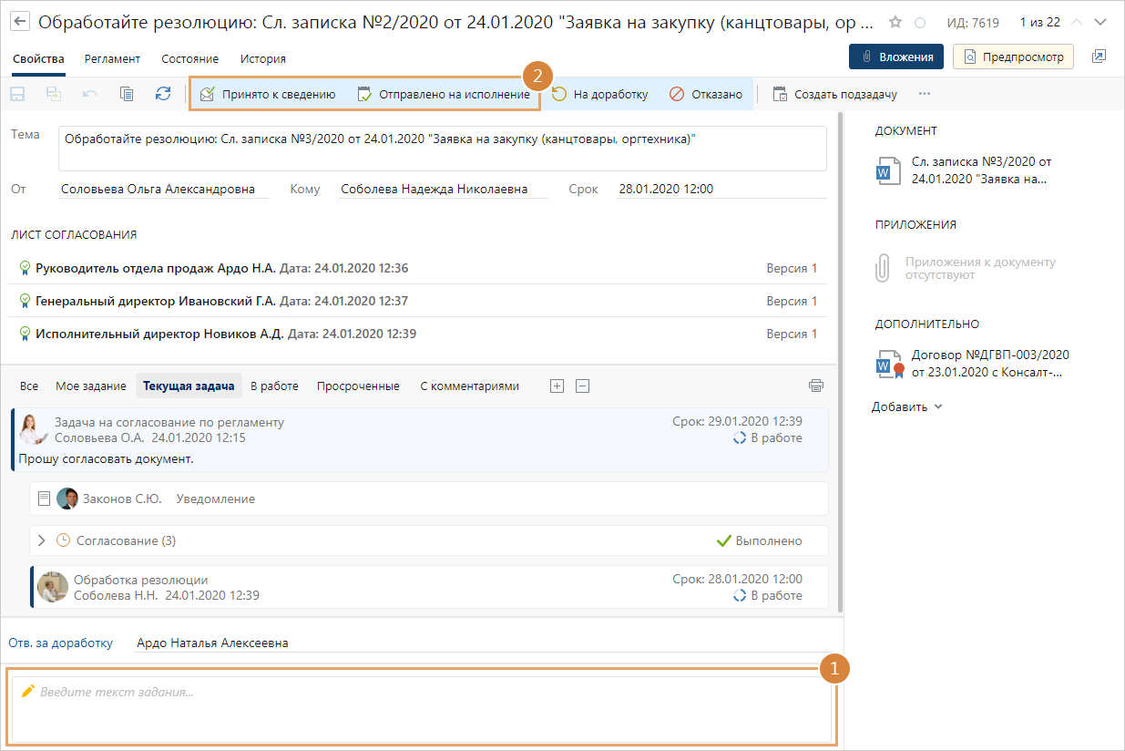Star this task as favorite
The image size is (1125, 751).
pyautogui.click(x=895, y=22)
